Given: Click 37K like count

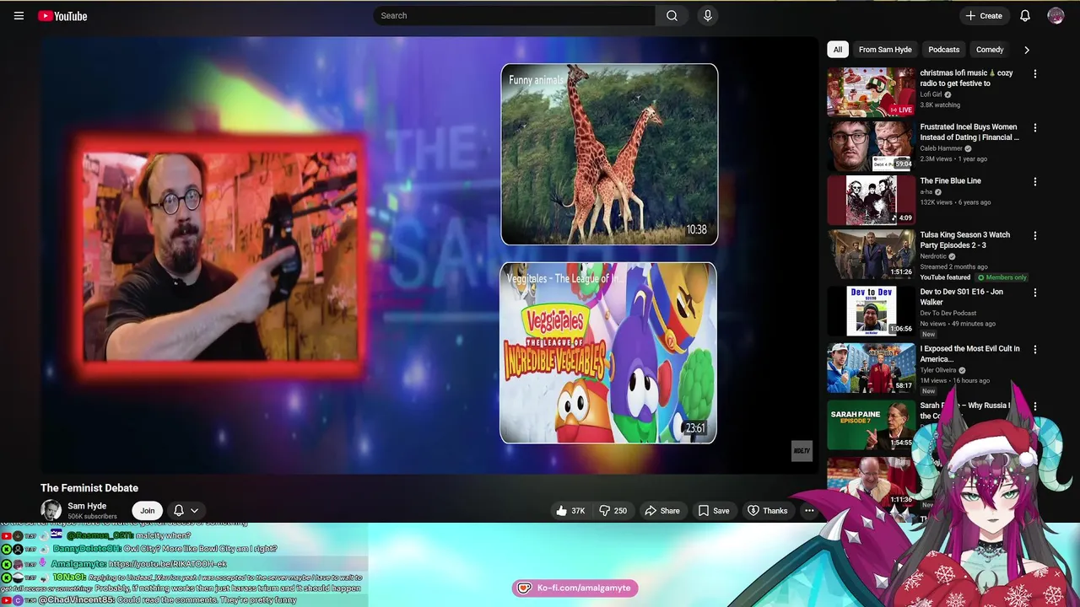Looking at the screenshot, I should coord(578,511).
